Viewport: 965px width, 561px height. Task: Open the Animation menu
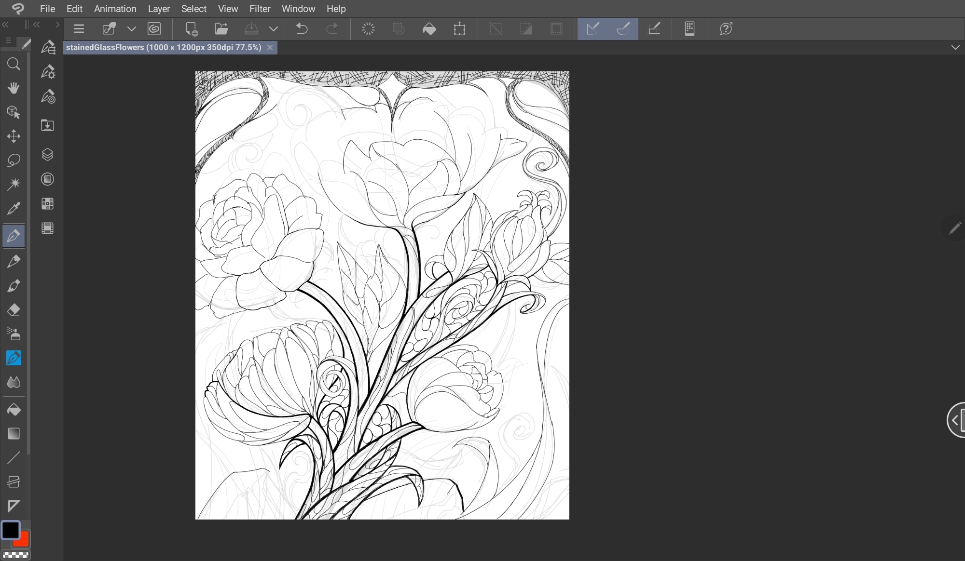pos(115,9)
